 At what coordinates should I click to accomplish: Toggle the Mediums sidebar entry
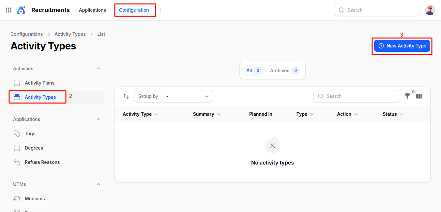(35, 198)
